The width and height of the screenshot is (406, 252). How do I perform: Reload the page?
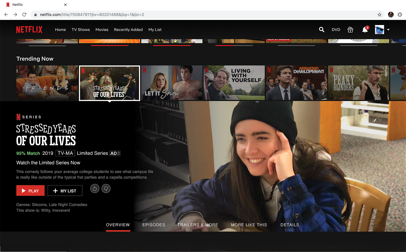coord(24,14)
